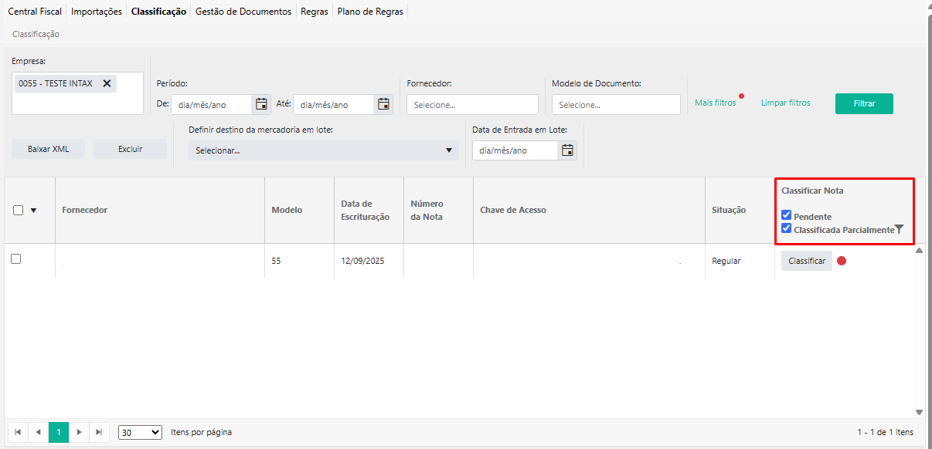Open the 'Definir destino da mercadoria' dropdown
This screenshot has width=932, height=449.
point(323,150)
